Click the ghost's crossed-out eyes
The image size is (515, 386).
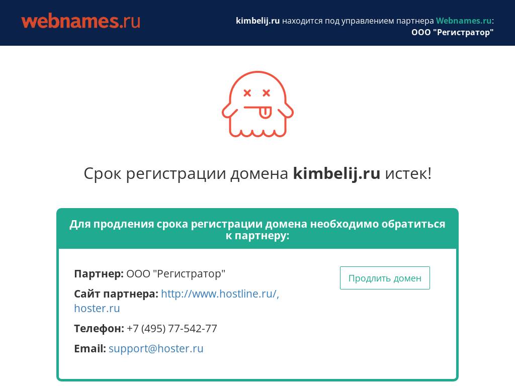(x=257, y=93)
